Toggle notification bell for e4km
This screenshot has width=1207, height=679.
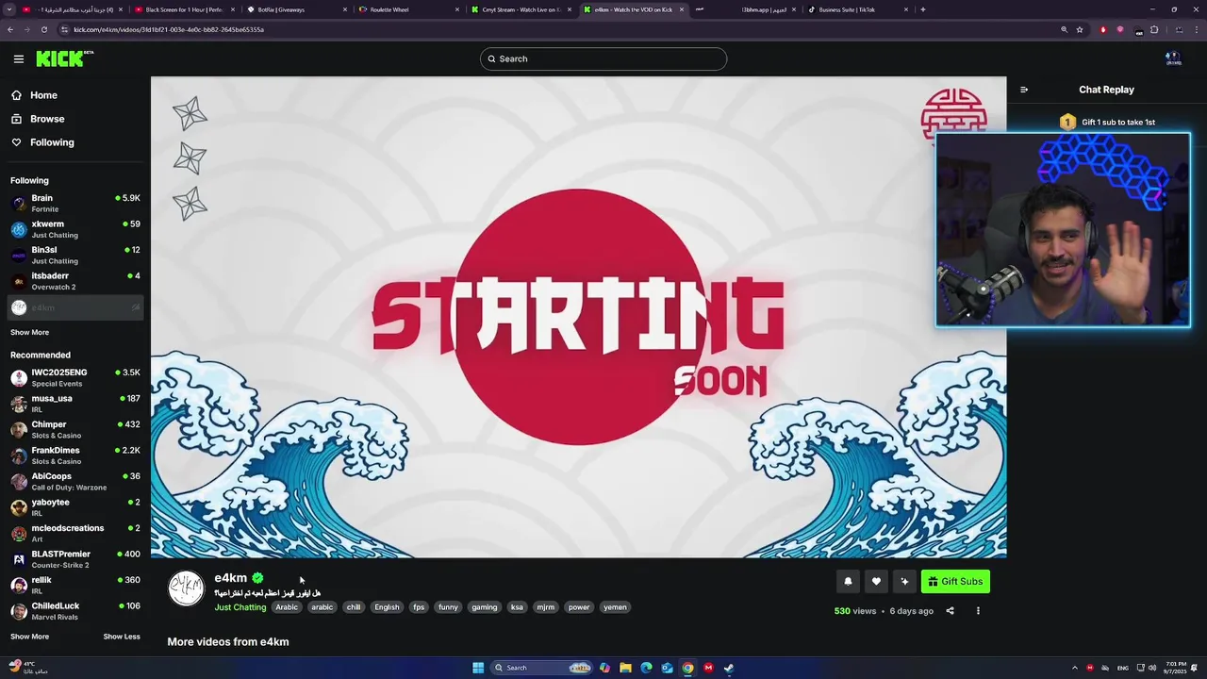click(848, 582)
